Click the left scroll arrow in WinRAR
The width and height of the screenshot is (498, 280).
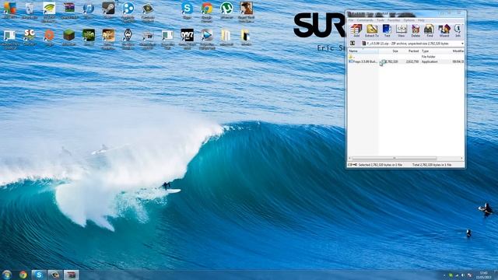350,158
